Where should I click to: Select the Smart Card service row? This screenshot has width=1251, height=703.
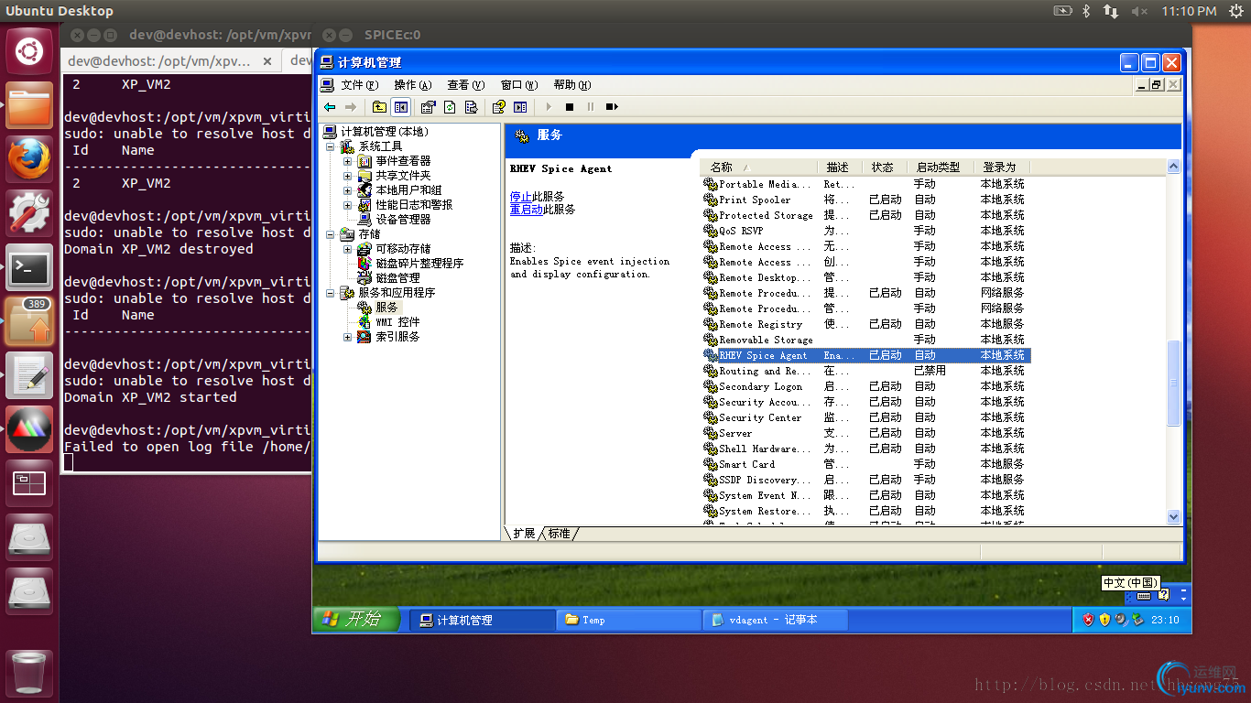(866, 464)
